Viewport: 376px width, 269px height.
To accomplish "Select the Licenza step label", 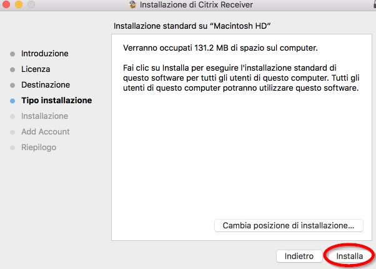I will 36,69.
